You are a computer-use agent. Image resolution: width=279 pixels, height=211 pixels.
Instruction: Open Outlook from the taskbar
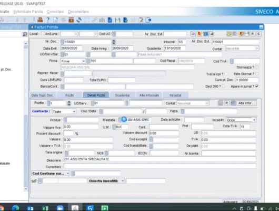pos(30,208)
